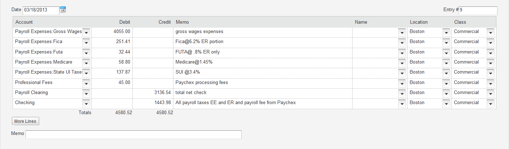Expand Location dropdown on Professional Fees row
Image resolution: width=509 pixels, height=149 pixels.
(x=446, y=83)
